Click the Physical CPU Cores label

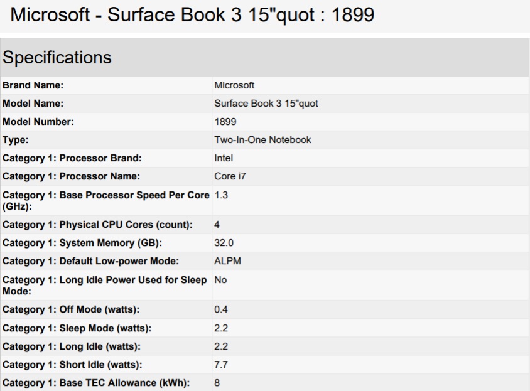pos(97,224)
